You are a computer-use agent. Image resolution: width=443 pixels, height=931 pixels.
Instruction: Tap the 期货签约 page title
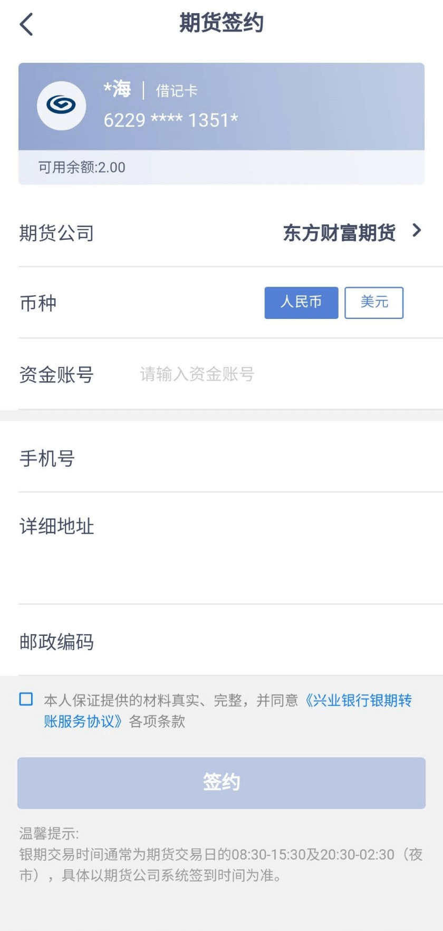221,23
